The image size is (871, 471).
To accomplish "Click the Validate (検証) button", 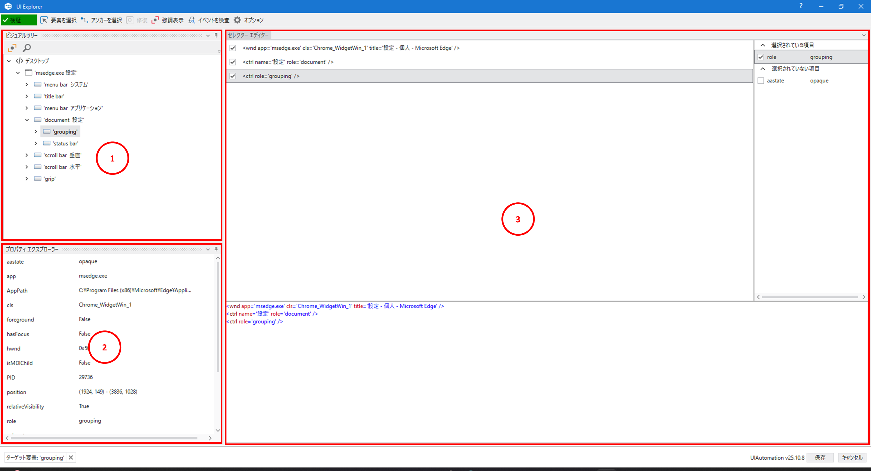I will 19,20.
